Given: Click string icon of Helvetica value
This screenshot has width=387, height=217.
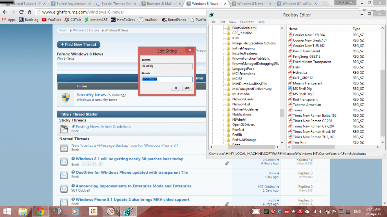Looking at the screenshot, I should (x=290, y=73).
